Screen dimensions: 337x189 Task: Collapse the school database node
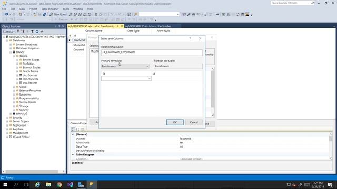tap(11, 52)
